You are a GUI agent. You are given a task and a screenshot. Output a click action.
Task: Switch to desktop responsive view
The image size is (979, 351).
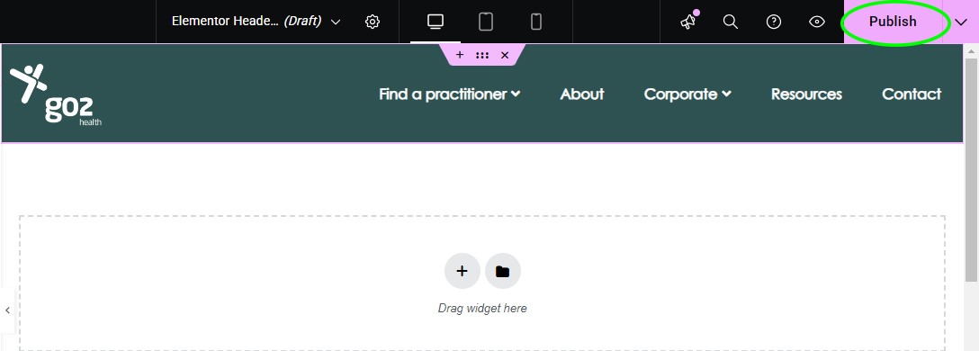point(436,22)
